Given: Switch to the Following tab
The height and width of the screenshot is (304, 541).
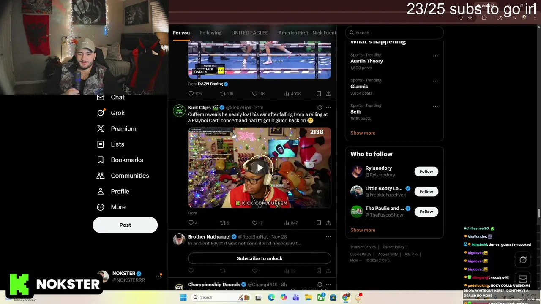Looking at the screenshot, I should click(x=210, y=33).
